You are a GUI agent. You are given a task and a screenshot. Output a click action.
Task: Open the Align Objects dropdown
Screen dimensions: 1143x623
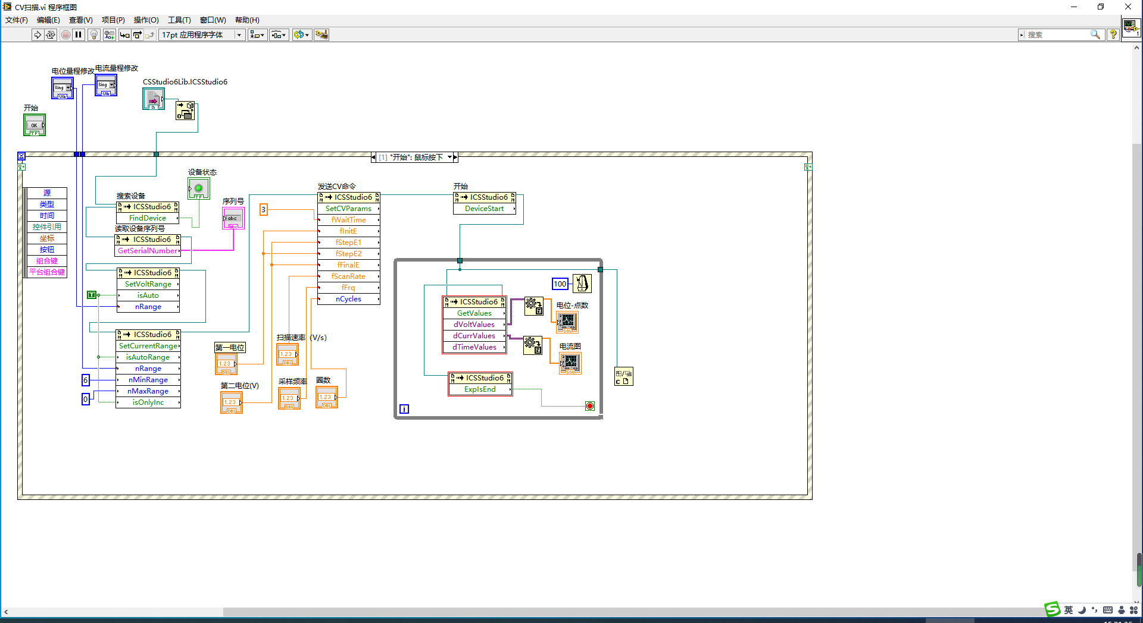point(257,35)
